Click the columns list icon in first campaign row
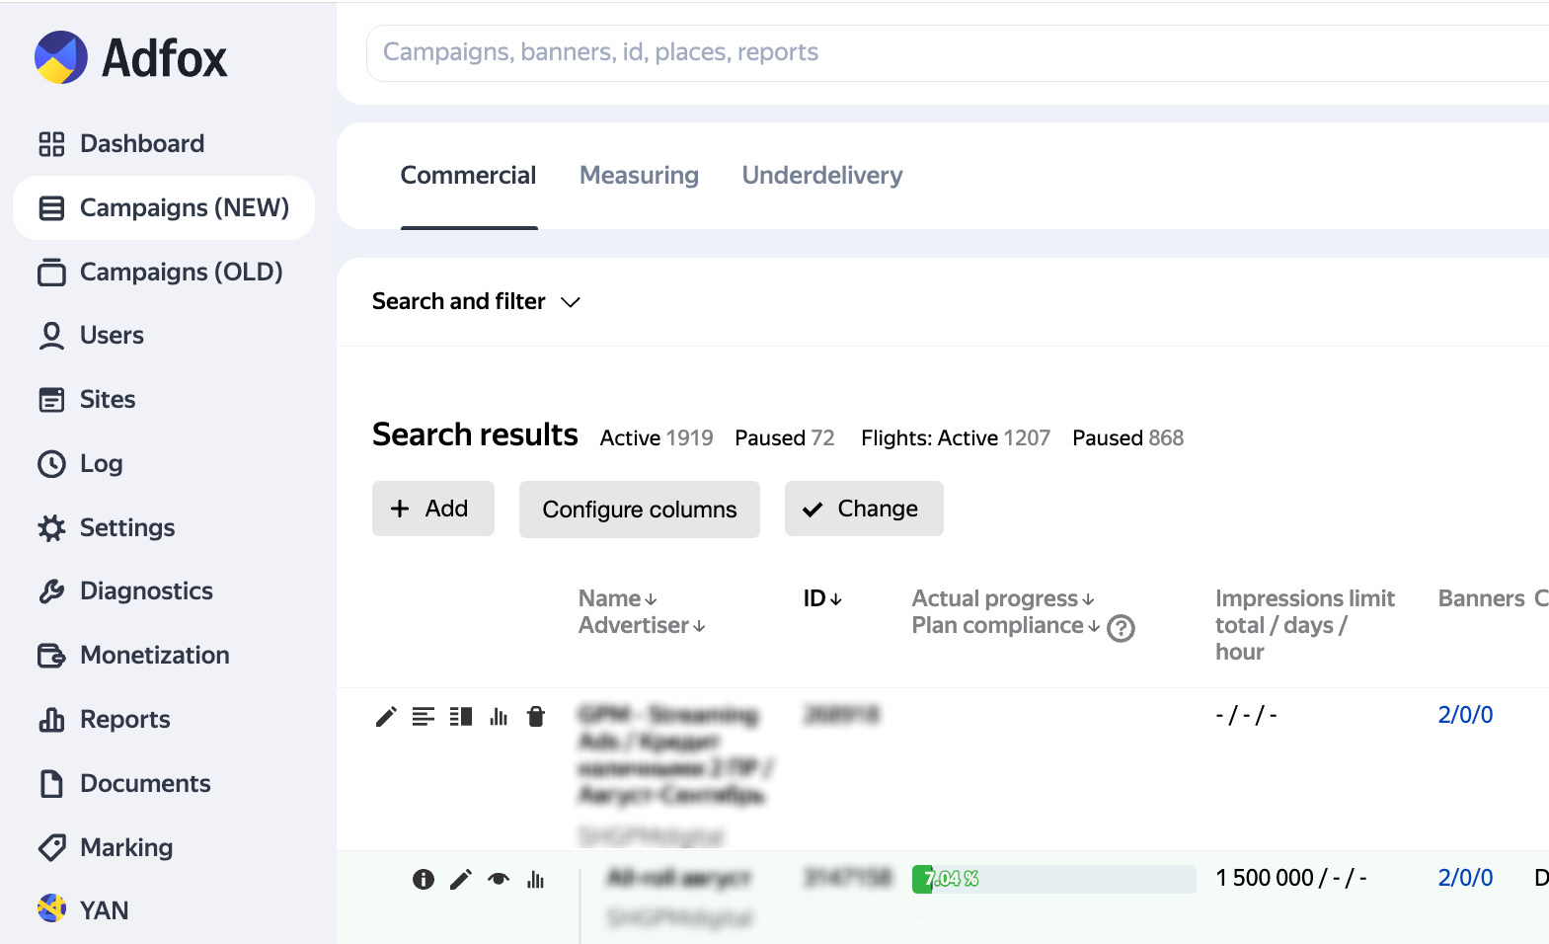1549x944 pixels. point(461,717)
